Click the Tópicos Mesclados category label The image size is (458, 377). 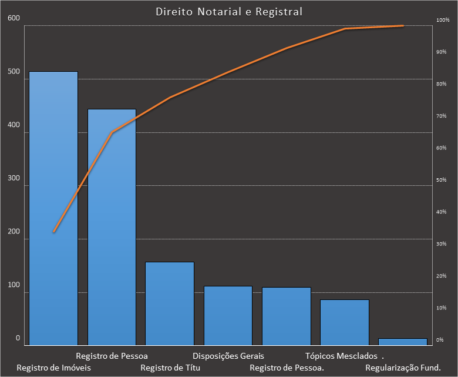click(x=341, y=356)
